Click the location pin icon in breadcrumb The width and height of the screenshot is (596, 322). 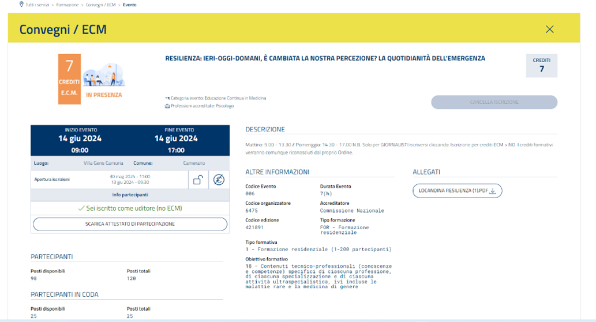point(21,5)
